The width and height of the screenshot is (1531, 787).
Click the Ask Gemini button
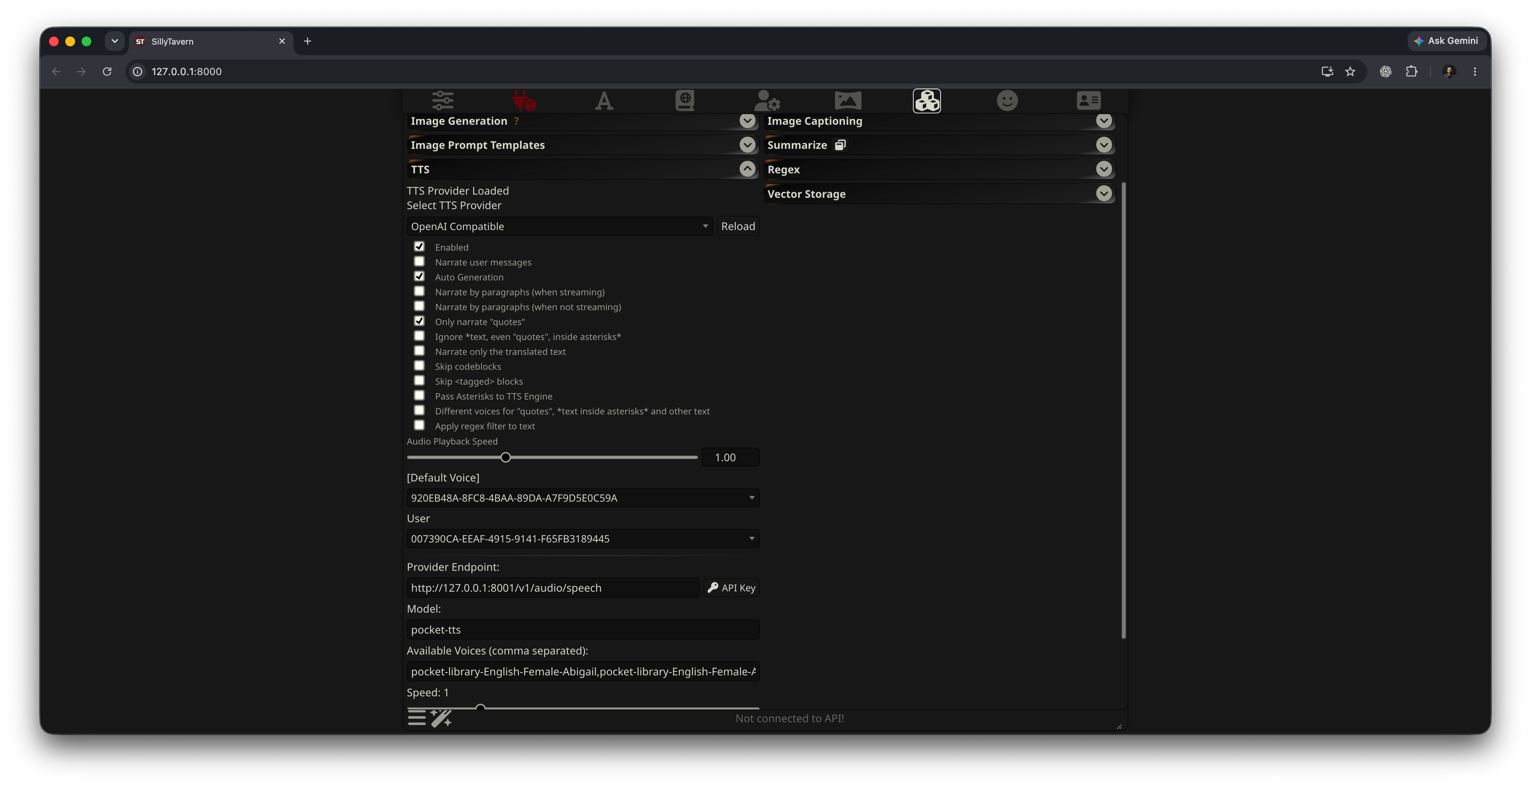click(x=1446, y=40)
